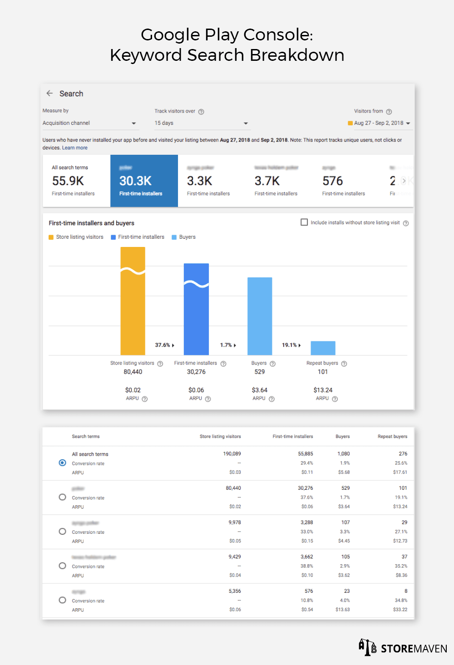The width and height of the screenshot is (454, 665).
Task: Click next arrow on search term cards
Action: click(404, 181)
